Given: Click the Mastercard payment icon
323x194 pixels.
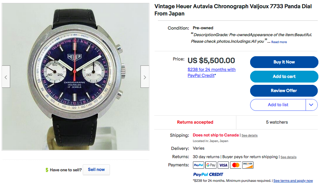Looking at the screenshot, I should 235,165.
